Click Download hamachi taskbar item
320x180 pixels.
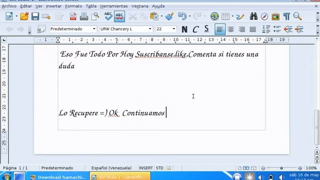[58, 177]
